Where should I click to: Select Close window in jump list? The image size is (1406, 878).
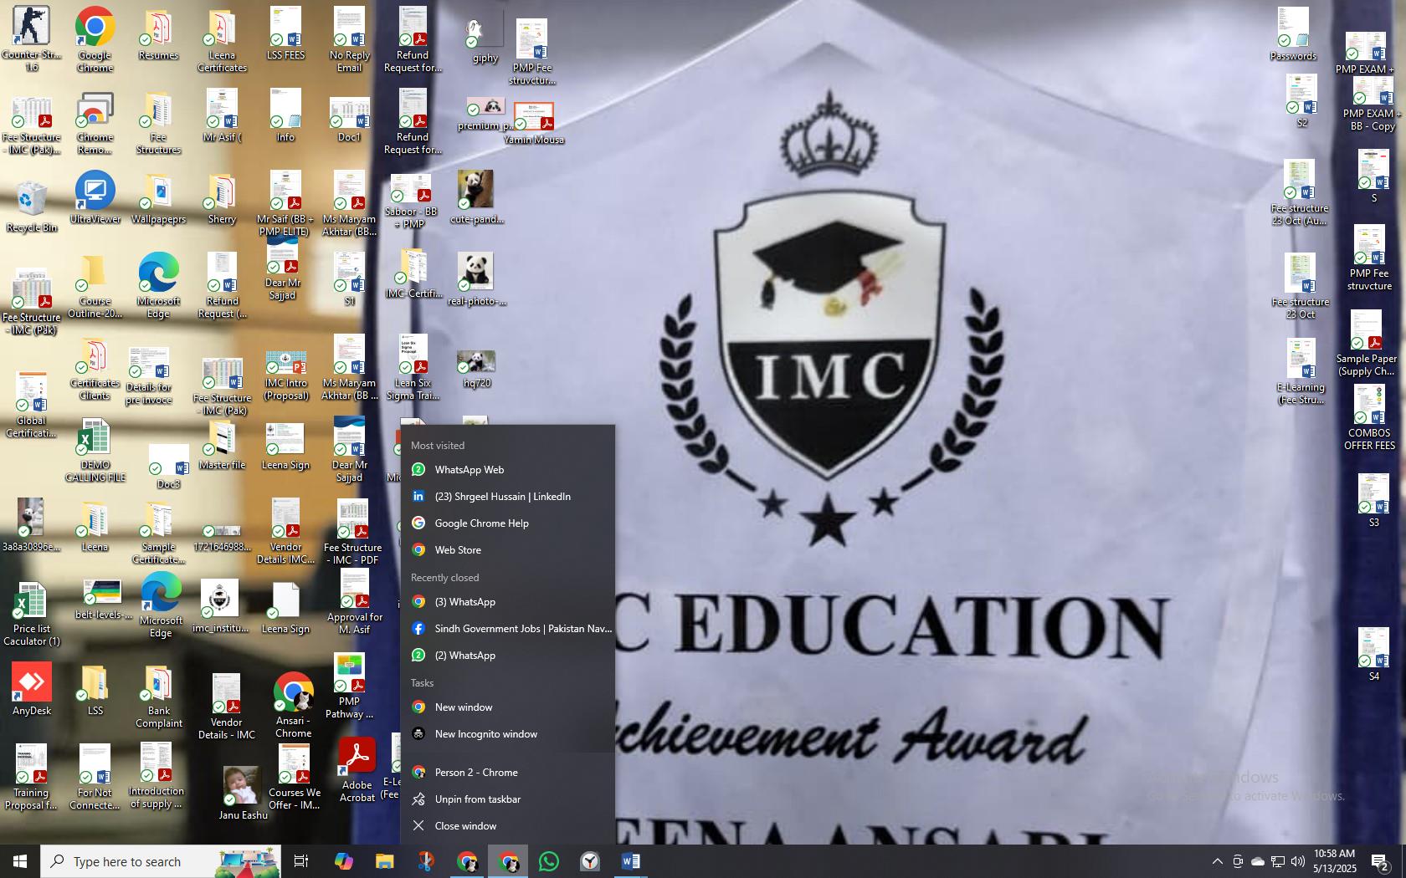[508, 826]
